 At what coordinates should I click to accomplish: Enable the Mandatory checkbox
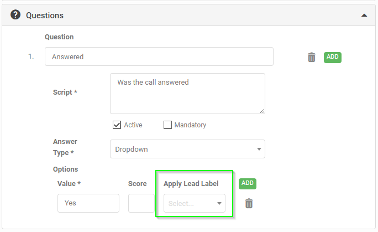pyautogui.click(x=167, y=125)
